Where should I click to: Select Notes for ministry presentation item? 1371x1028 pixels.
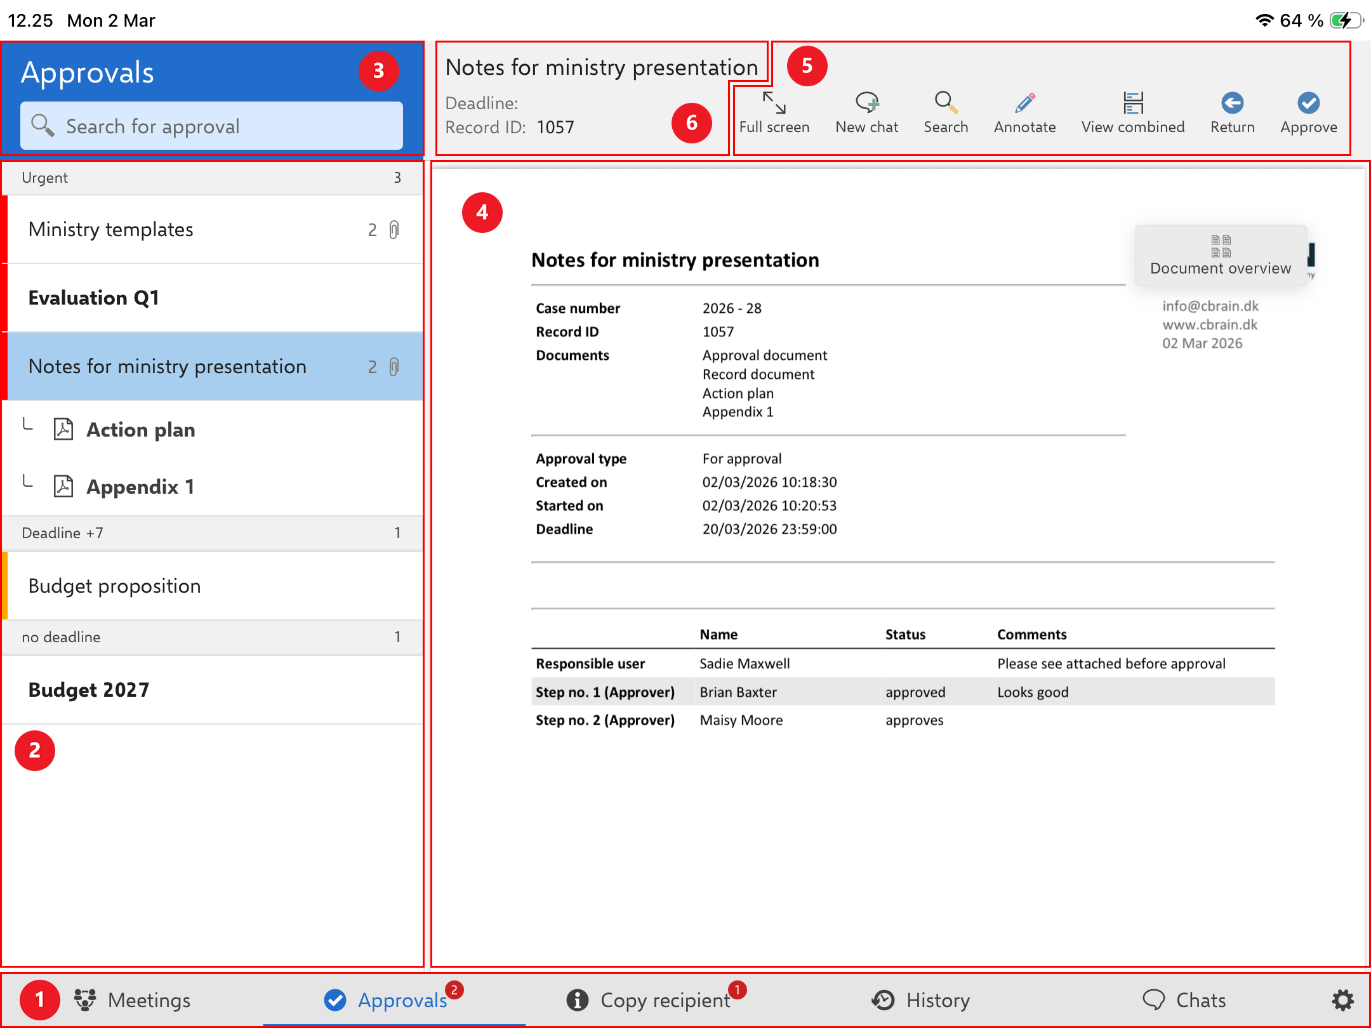(212, 367)
